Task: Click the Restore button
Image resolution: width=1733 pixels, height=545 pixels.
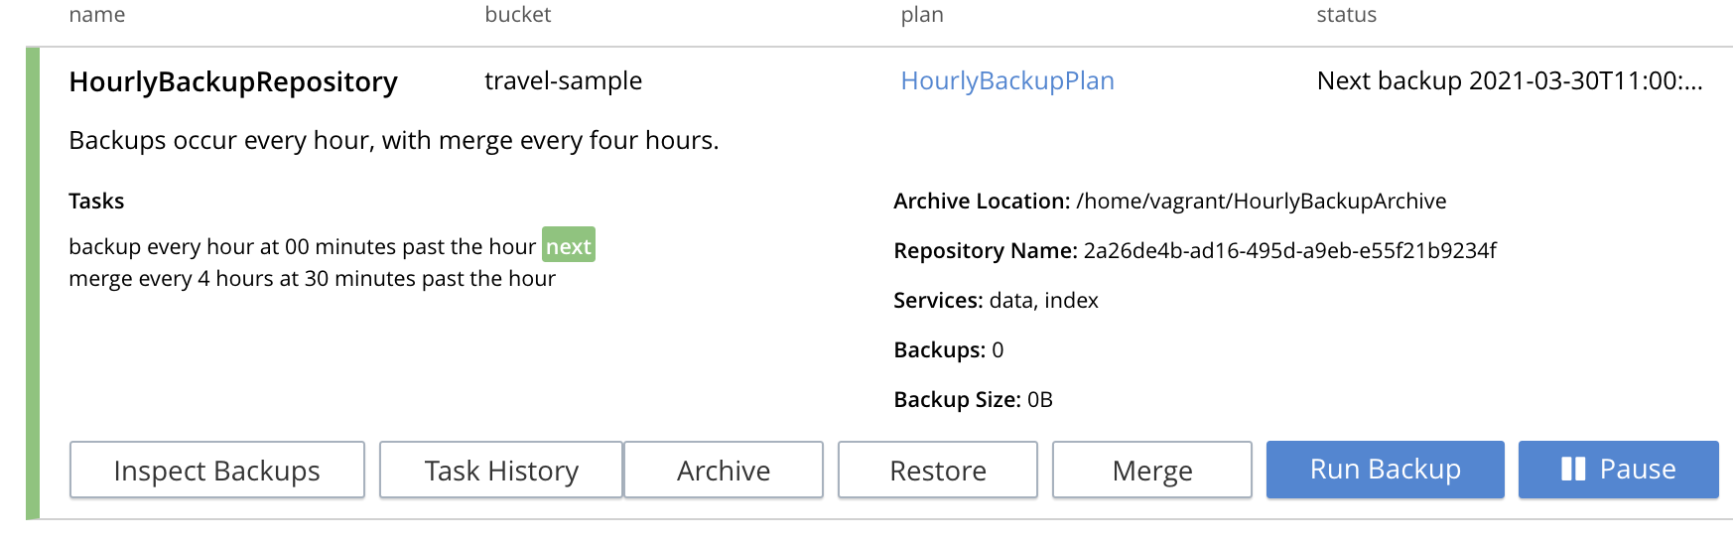Action: (x=937, y=471)
